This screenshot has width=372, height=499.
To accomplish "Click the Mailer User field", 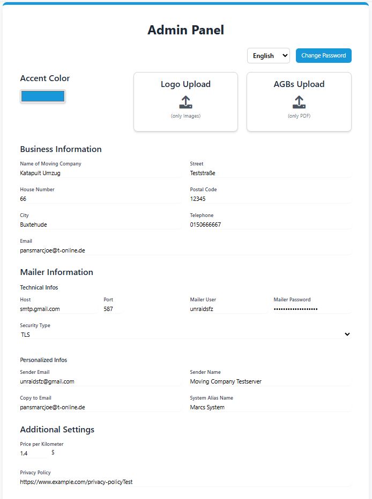I will point(228,309).
